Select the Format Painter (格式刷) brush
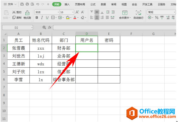 click(x=27, y=13)
